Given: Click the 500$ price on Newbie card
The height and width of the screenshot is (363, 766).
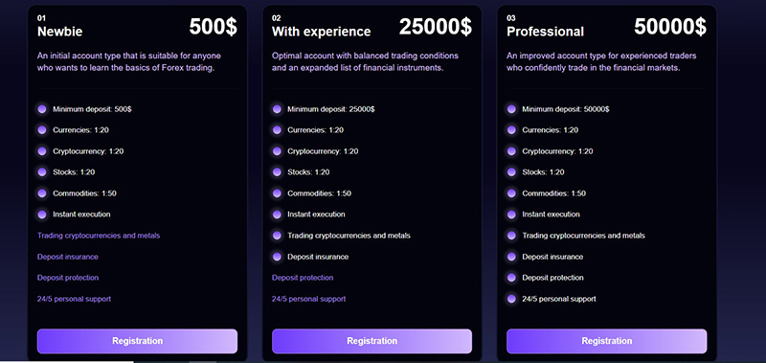Looking at the screenshot, I should point(213,27).
